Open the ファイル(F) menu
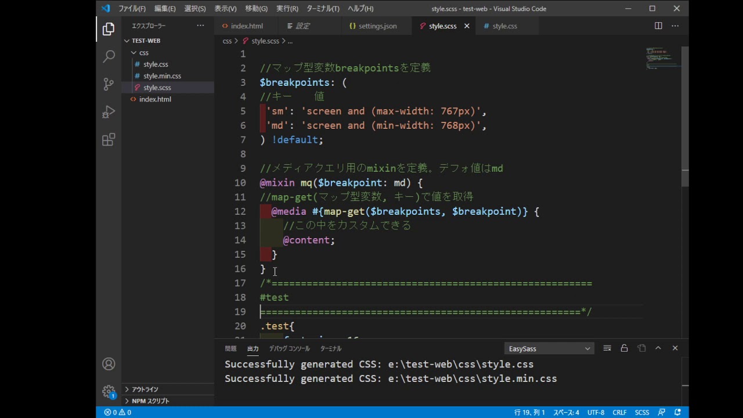Image resolution: width=743 pixels, height=418 pixels. [x=132, y=8]
